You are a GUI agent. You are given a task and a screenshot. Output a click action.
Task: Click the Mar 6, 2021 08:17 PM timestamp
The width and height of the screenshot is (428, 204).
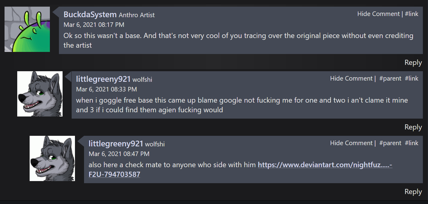pyautogui.click(x=94, y=25)
